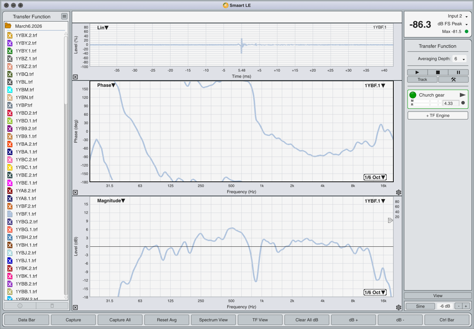The image size is (474, 329).
Task: Open the Phase plot 1/6 Oct smoothing dropdown
Action: 375,177
